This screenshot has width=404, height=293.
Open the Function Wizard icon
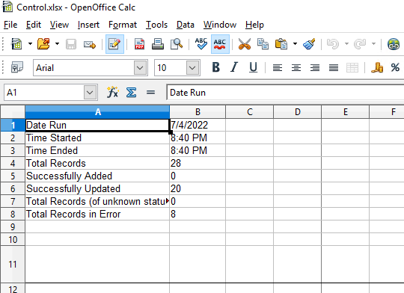(x=112, y=92)
